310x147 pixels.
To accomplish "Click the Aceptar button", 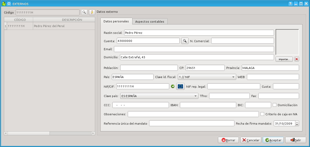I will coord(273,140).
